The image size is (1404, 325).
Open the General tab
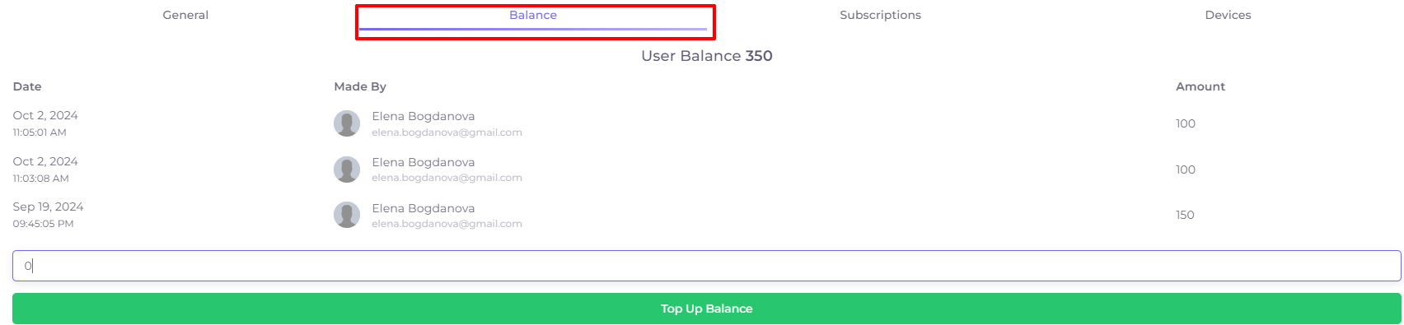pyautogui.click(x=185, y=16)
